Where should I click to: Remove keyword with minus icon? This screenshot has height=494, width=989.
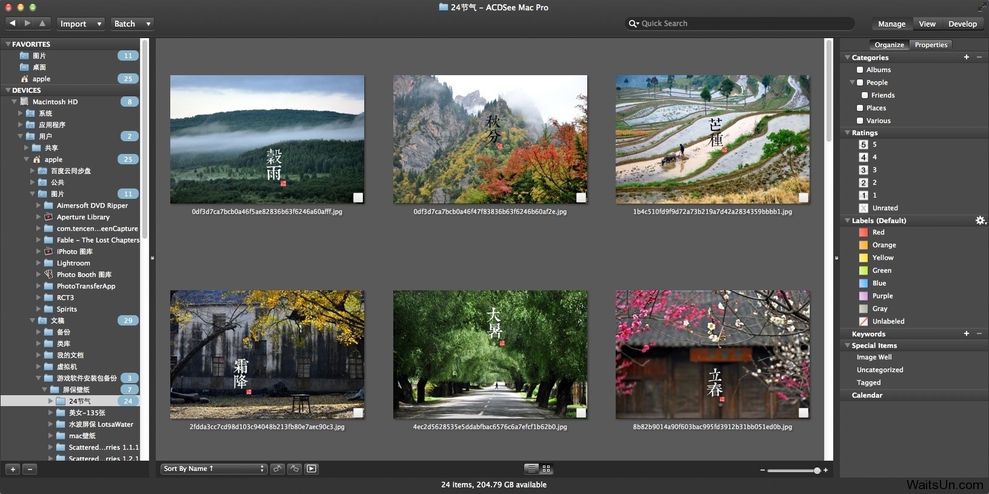pos(979,333)
